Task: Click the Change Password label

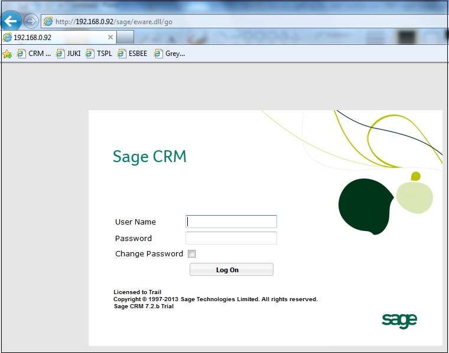Action: pos(149,253)
